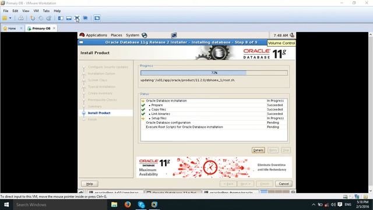Open Firefox from Windows taskbar
This screenshot has width=373, height=210.
(128, 205)
